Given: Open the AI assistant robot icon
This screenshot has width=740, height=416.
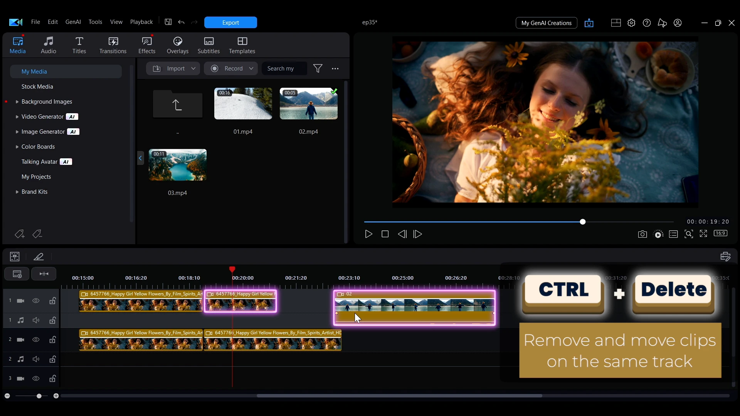Looking at the screenshot, I should (x=589, y=23).
